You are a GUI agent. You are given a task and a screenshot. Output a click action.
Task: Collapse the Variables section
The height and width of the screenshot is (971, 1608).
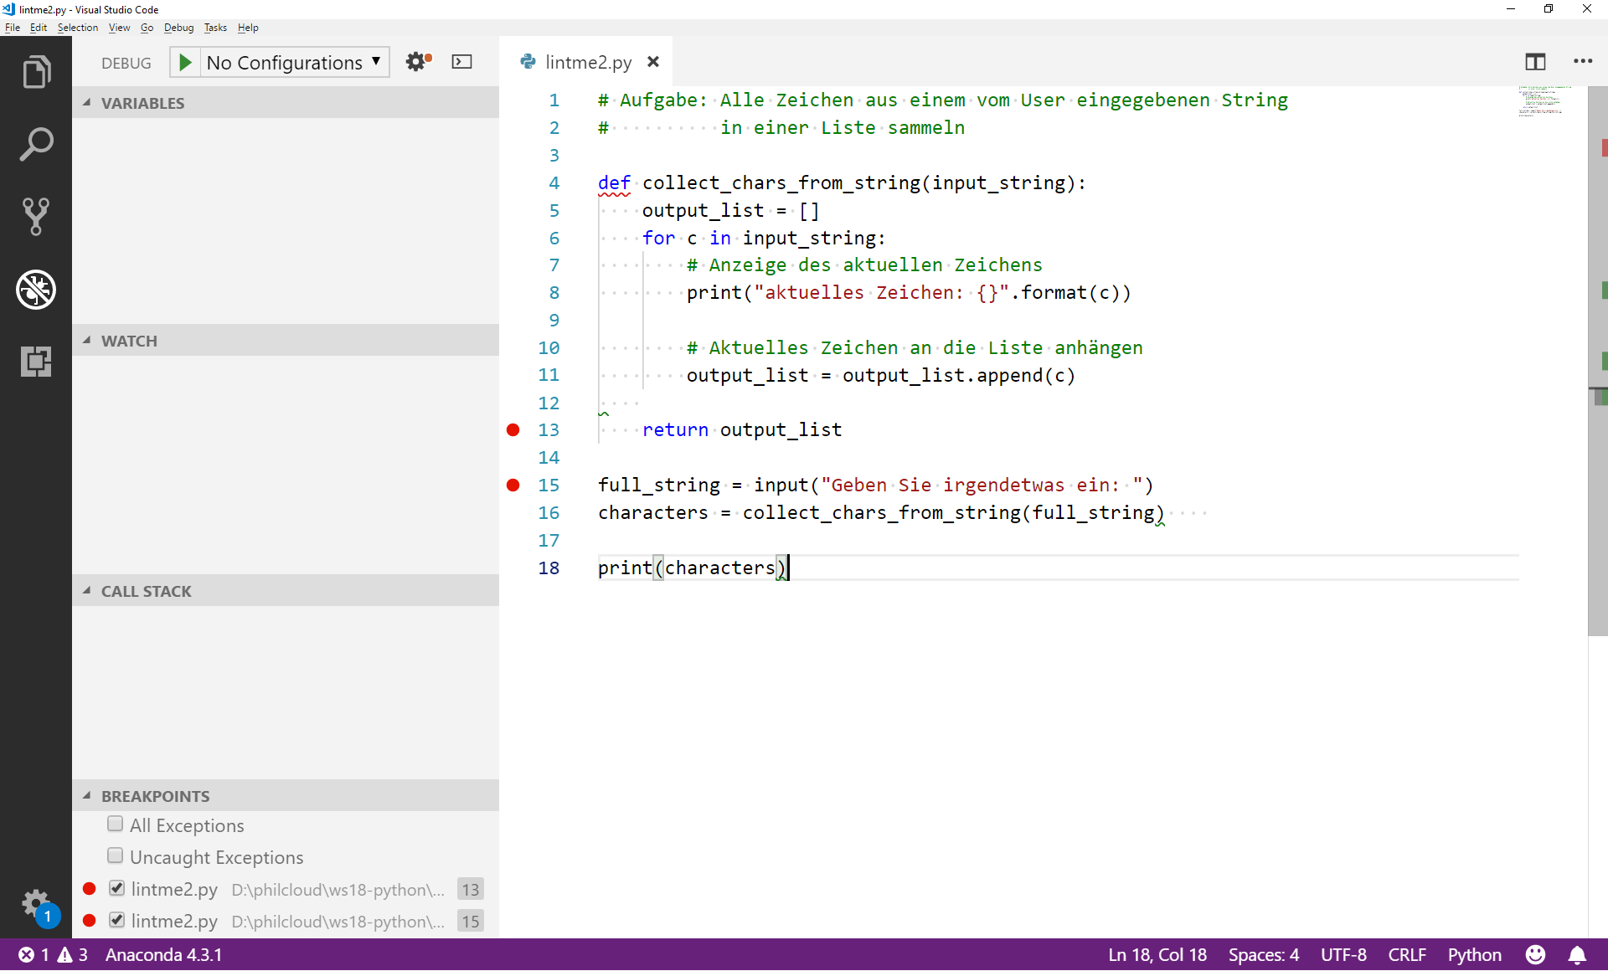tap(142, 102)
